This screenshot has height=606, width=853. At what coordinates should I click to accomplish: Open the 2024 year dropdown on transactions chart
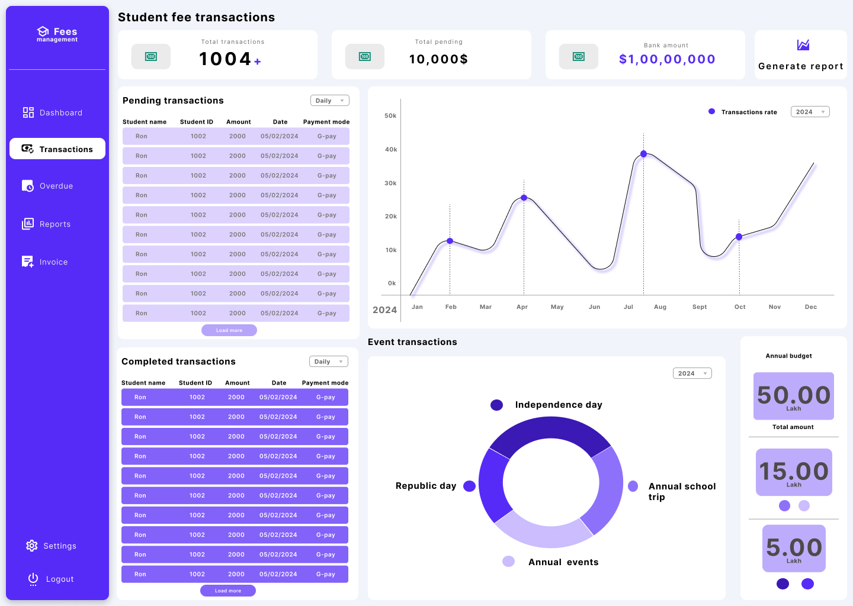810,112
